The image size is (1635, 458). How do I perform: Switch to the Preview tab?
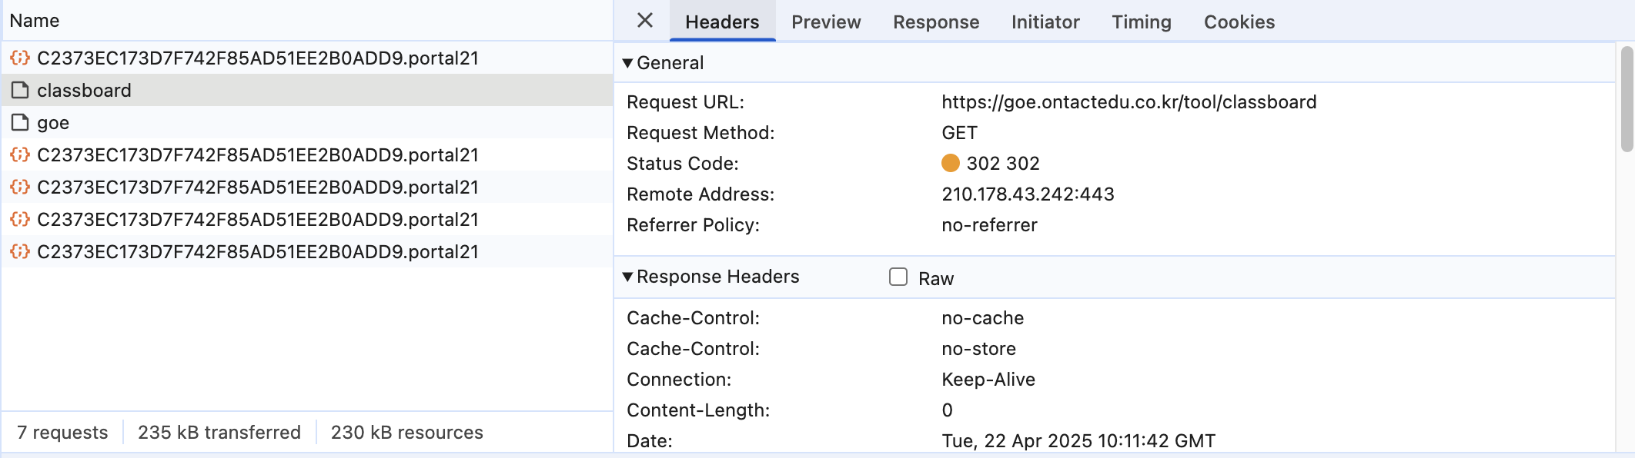pos(826,22)
